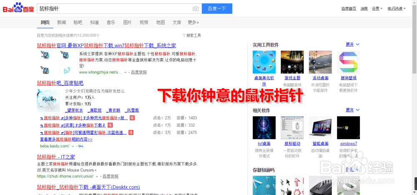Switch to the 地图 tab
The width and height of the screenshot is (417, 195).
(161, 22)
